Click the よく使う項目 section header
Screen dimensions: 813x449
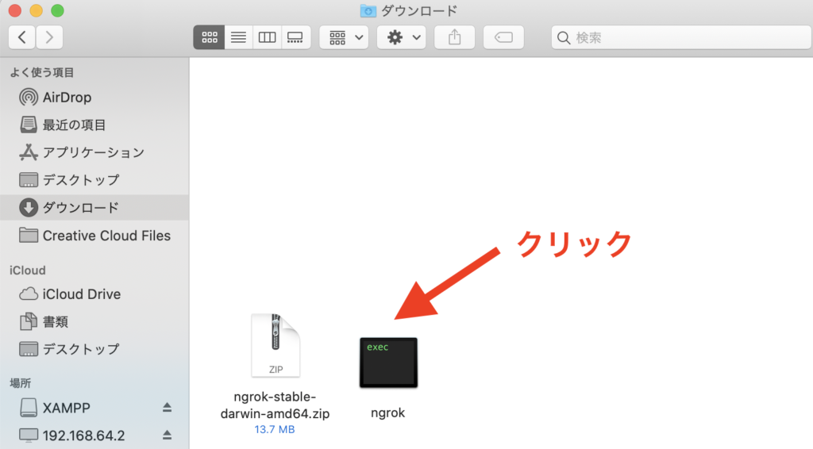[42, 72]
